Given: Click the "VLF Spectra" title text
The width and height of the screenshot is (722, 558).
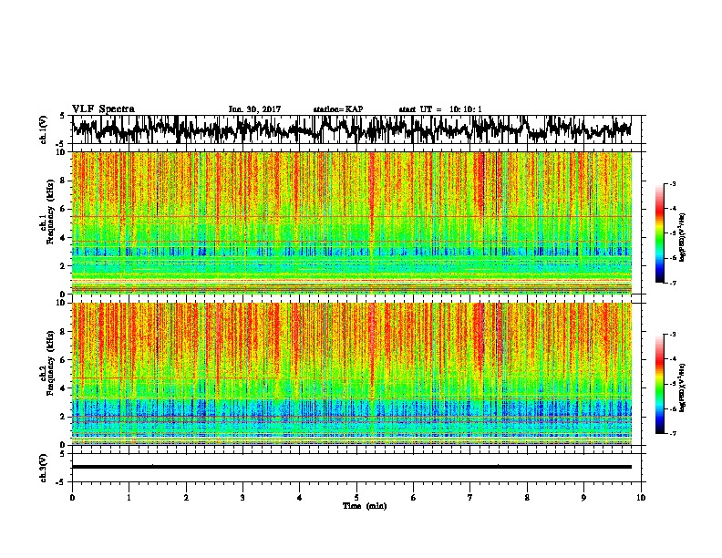Looking at the screenshot, I should point(103,109).
